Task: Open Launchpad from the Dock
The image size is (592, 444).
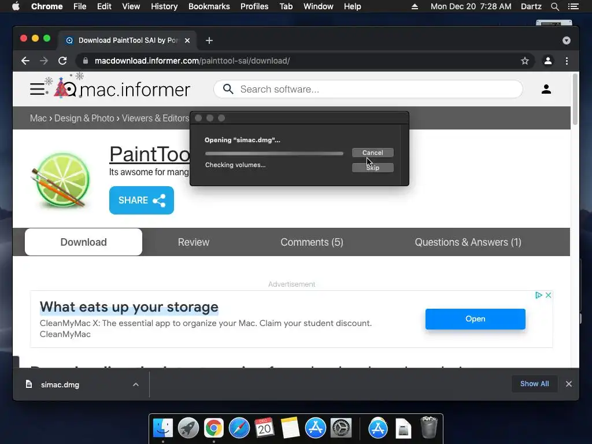Action: pyautogui.click(x=188, y=428)
